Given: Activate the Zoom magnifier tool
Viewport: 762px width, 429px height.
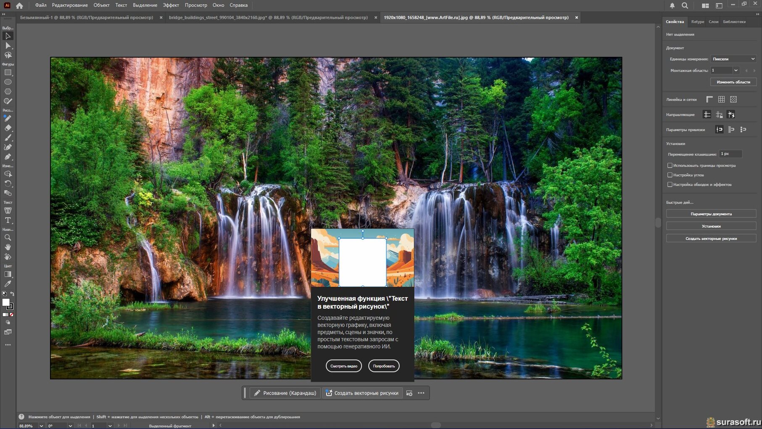Looking at the screenshot, I should tap(8, 238).
